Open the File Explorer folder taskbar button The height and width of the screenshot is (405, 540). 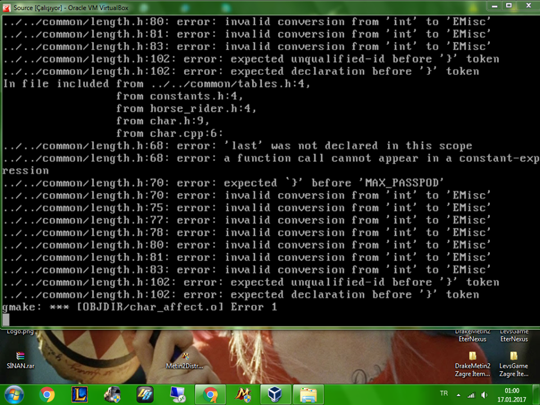308,395
